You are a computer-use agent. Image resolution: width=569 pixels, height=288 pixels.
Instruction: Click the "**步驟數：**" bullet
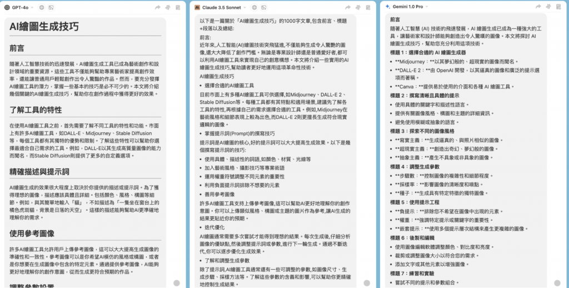pyautogui.click(x=444, y=176)
